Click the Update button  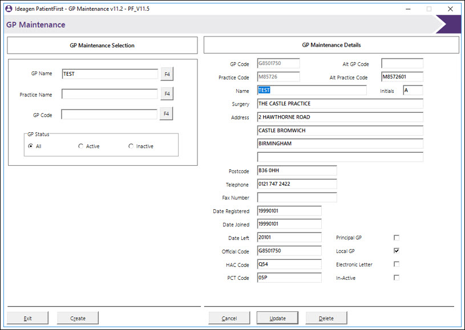278,318
